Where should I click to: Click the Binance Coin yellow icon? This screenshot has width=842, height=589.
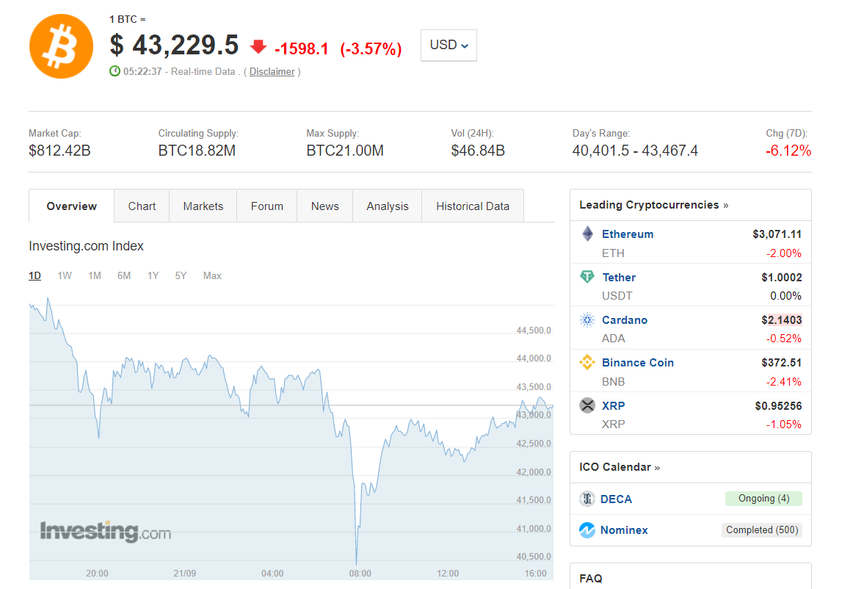(587, 362)
